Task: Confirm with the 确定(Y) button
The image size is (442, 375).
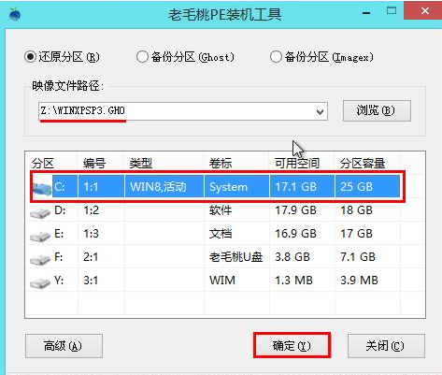Action: coord(292,346)
